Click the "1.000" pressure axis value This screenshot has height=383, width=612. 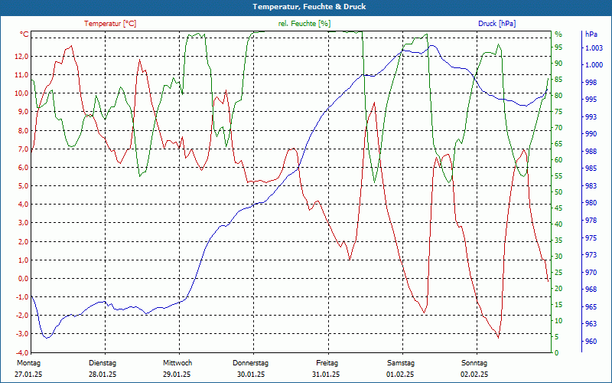point(594,65)
